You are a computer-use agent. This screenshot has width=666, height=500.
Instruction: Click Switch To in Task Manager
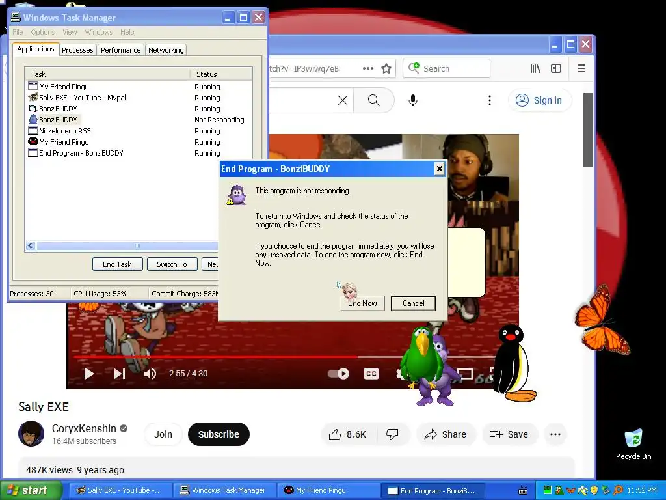pyautogui.click(x=172, y=264)
